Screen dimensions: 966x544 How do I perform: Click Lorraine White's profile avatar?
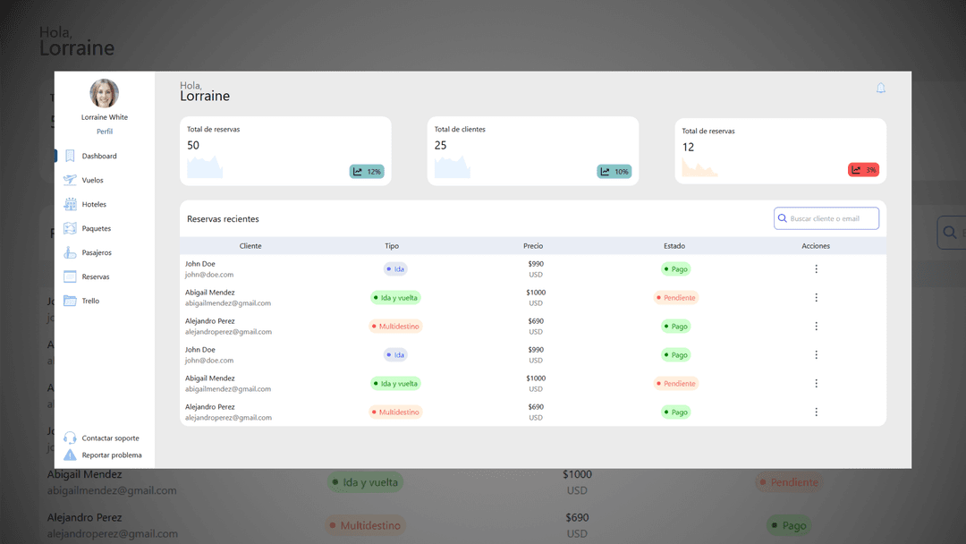point(105,93)
